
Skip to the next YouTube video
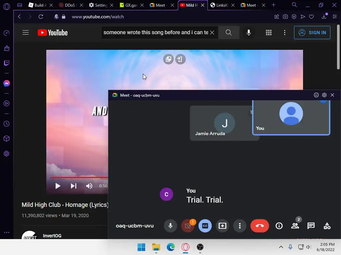point(74,186)
